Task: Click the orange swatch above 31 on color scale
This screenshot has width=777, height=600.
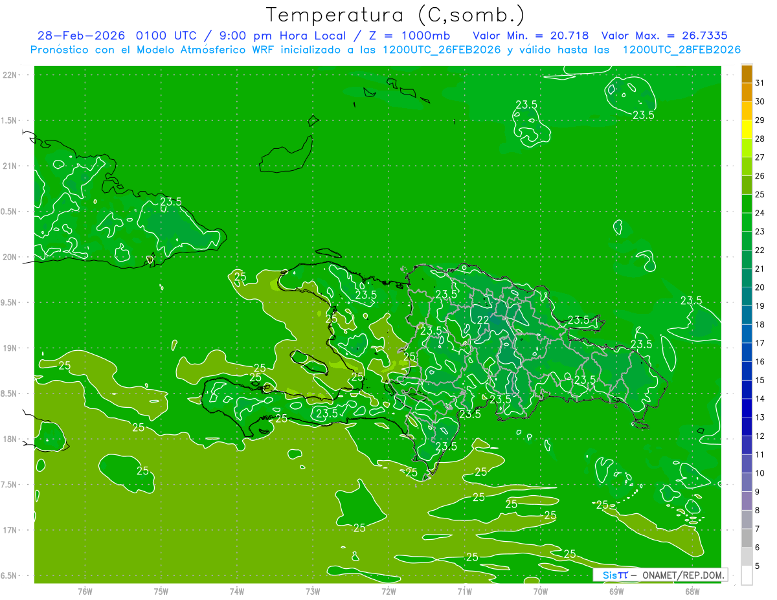Action: click(747, 74)
